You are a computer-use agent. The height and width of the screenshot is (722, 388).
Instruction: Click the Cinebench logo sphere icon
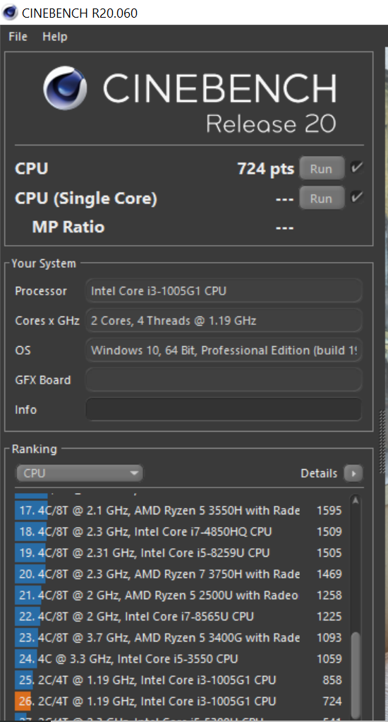click(65, 88)
